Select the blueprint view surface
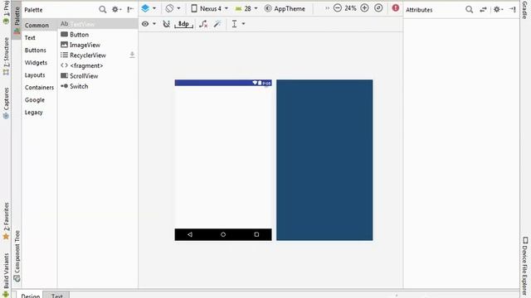This screenshot has height=298, width=531. (x=324, y=160)
